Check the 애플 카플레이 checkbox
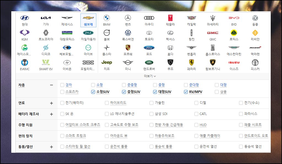 (196, 136)
